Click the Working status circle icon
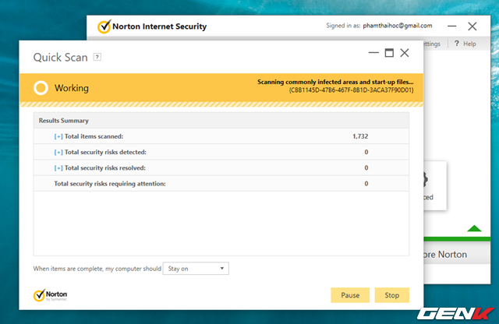The height and width of the screenshot is (324, 499). point(41,88)
